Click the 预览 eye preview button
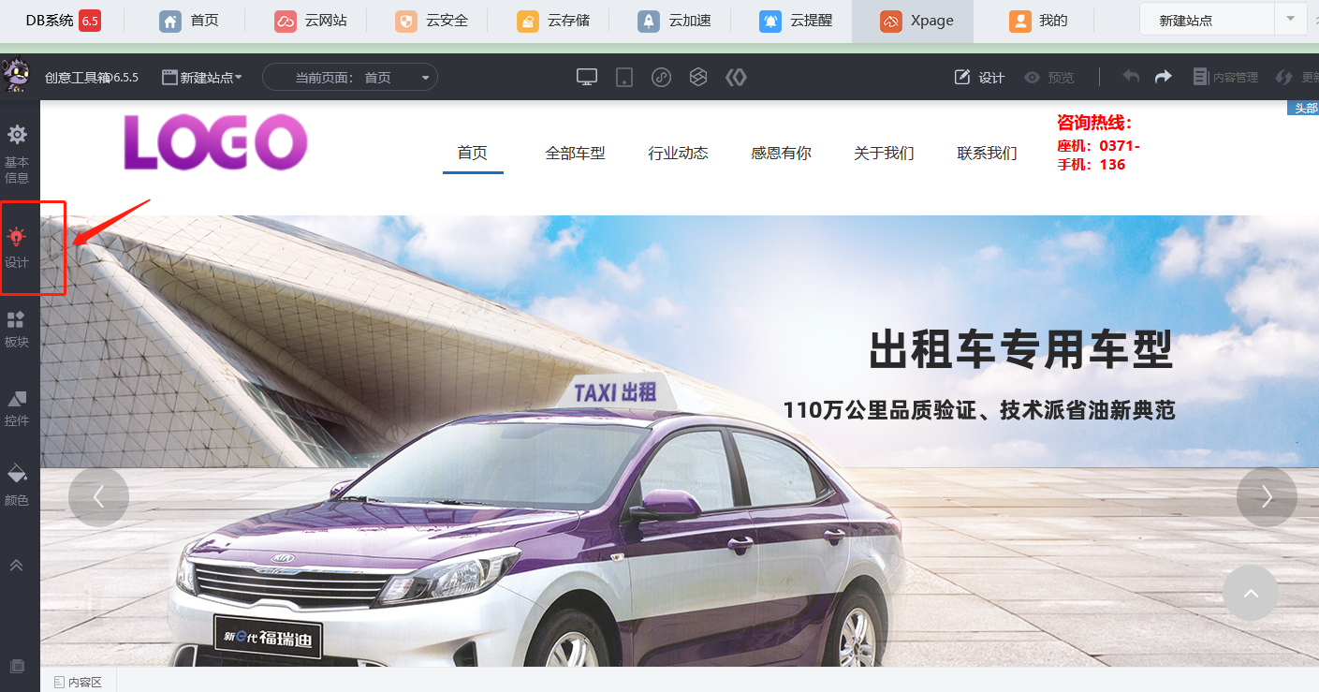1319x692 pixels. coord(1049,78)
